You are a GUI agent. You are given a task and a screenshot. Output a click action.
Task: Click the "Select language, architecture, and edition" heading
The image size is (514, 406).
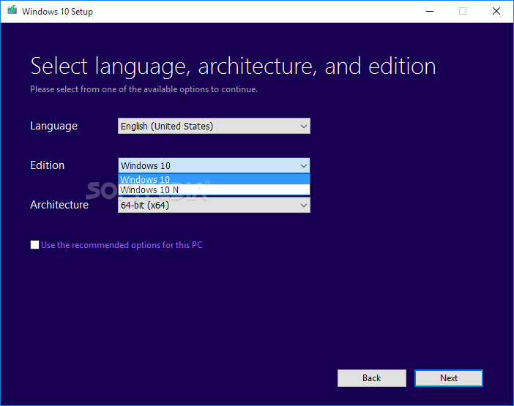tap(233, 67)
